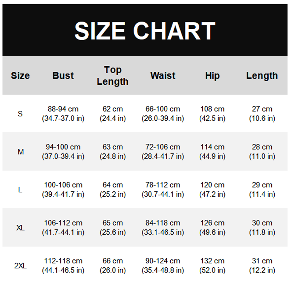This screenshot has height=291, width=291.
Task: Select the Bust column header
Action: [x=63, y=76]
